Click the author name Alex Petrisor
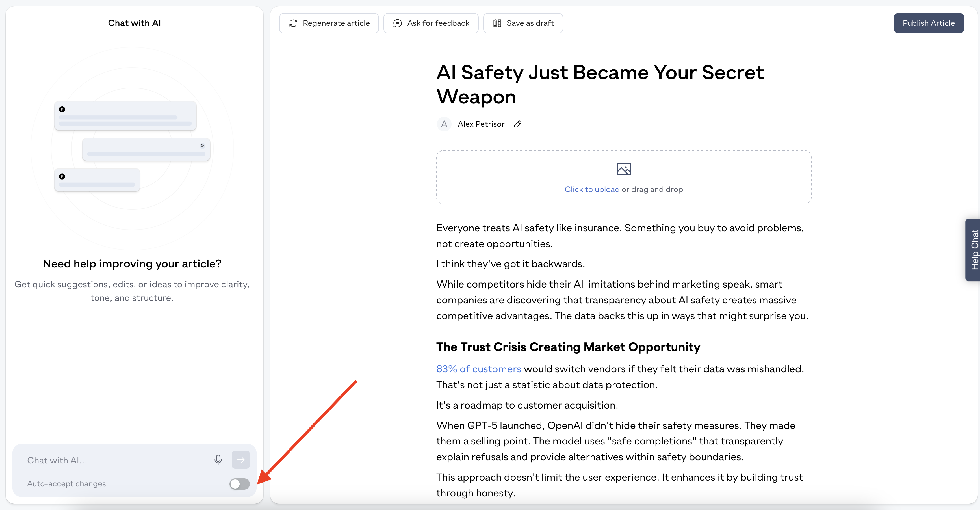Screen dimensions: 980x510 pyautogui.click(x=481, y=124)
